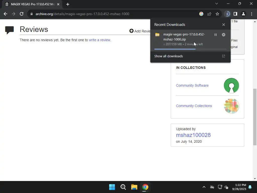Click the magix-vegas-pro-17.0.0.452-mshaz-1000.zip filename

click(x=184, y=37)
